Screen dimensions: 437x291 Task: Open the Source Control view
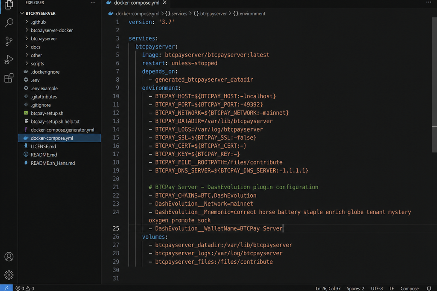click(x=9, y=41)
